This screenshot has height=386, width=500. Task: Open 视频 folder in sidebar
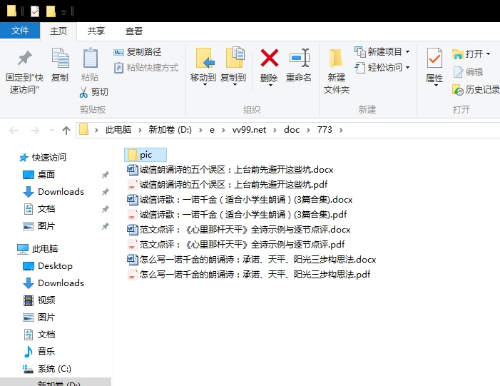pyautogui.click(x=39, y=300)
